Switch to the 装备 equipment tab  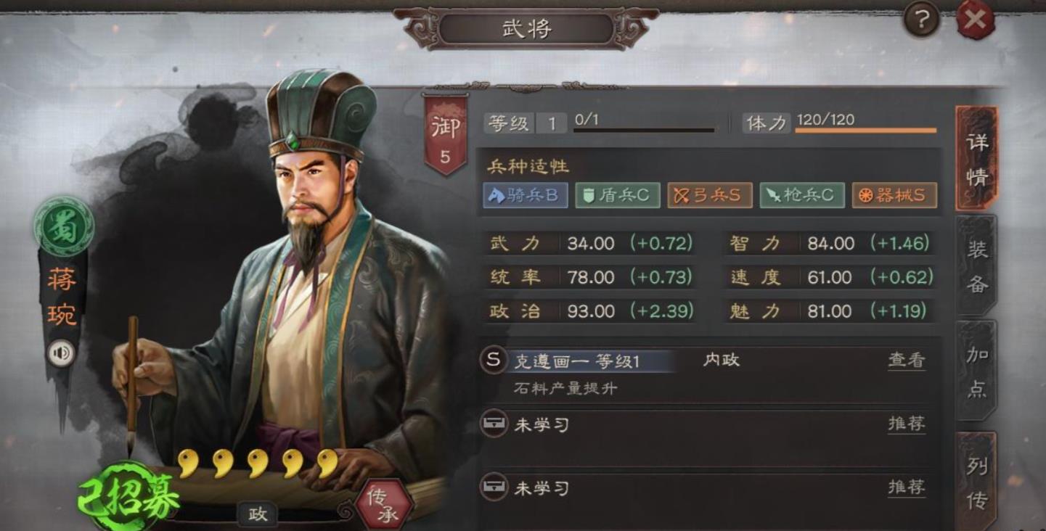coord(977,265)
